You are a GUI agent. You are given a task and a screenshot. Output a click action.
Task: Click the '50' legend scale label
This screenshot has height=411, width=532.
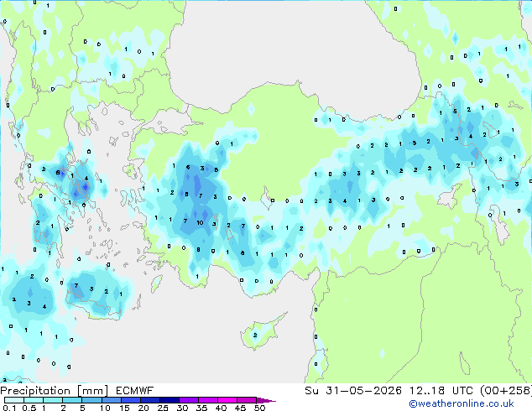coord(259,408)
